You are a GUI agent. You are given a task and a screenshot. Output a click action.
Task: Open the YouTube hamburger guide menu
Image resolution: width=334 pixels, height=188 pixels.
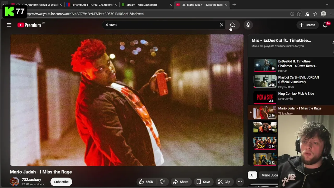[x=9, y=25]
